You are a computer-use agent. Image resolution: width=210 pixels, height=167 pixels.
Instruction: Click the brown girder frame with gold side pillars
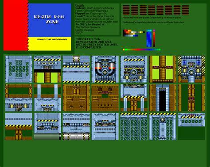pyautogui.click(x=19, y=98)
